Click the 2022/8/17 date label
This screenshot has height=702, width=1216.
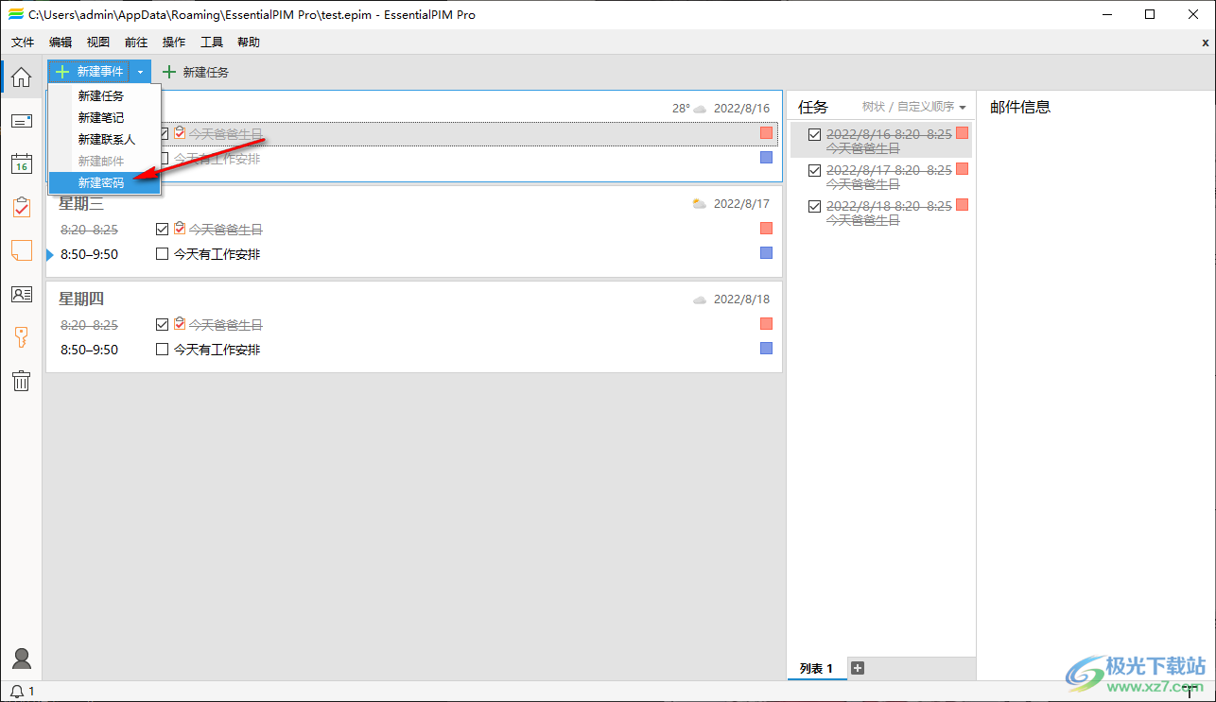pyautogui.click(x=741, y=204)
